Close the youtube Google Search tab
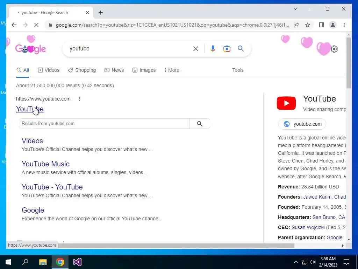 [x=87, y=13]
